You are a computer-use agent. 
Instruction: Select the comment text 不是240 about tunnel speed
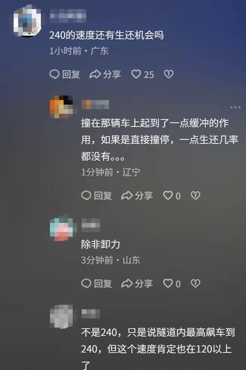click(x=158, y=348)
